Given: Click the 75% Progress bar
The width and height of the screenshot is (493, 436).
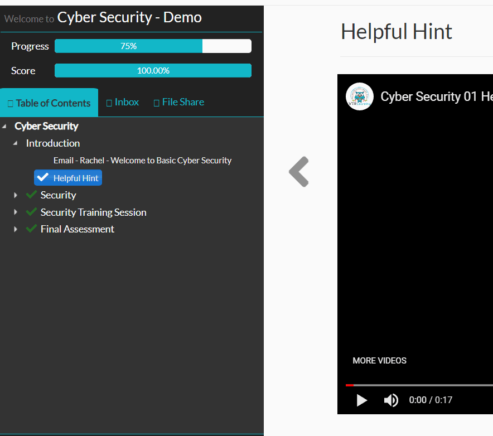Looking at the screenshot, I should tap(153, 46).
